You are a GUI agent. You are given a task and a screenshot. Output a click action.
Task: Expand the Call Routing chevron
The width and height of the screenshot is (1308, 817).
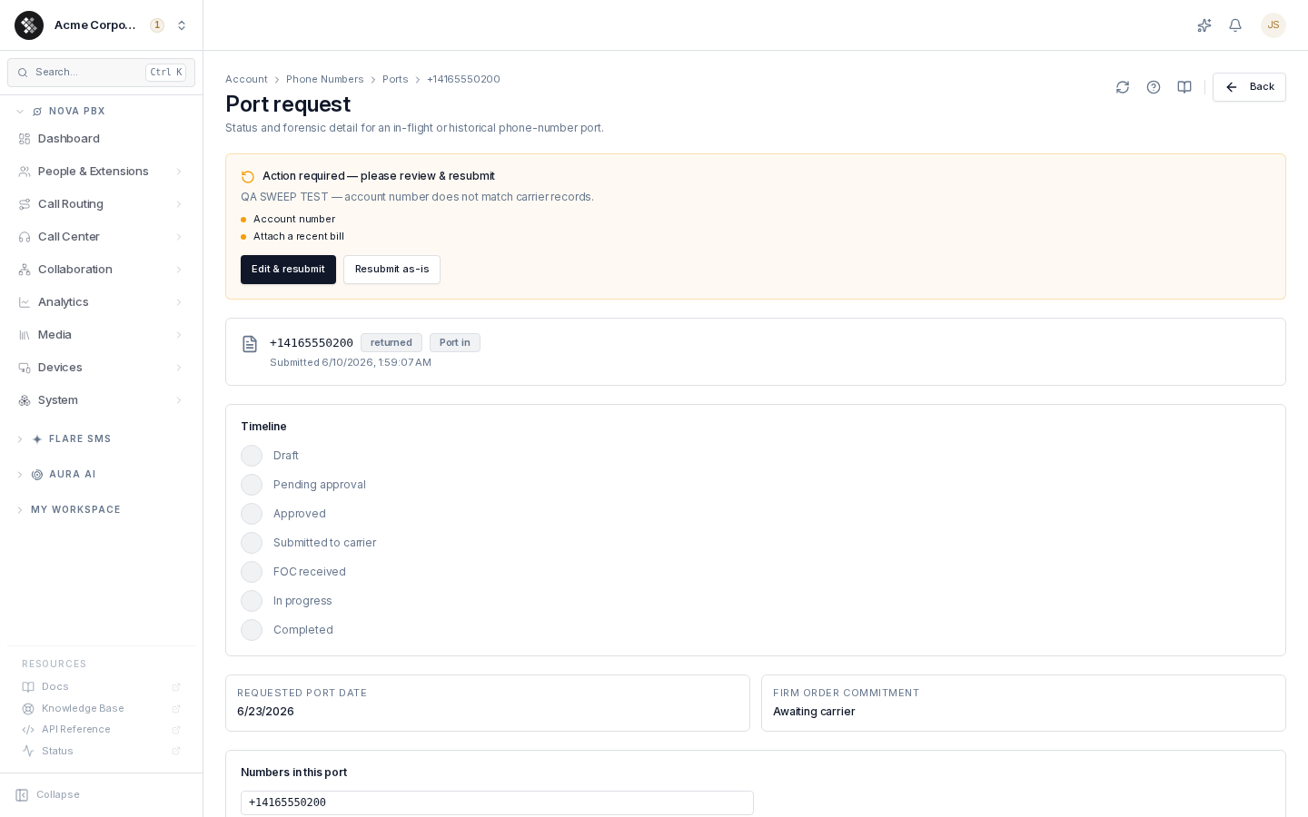[x=179, y=204]
